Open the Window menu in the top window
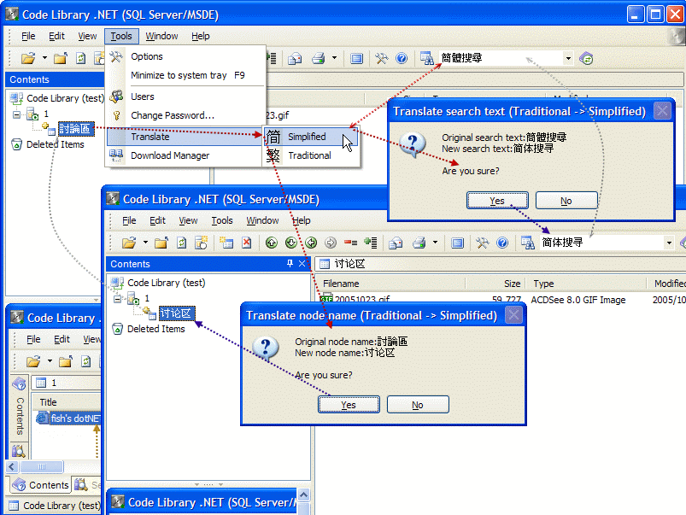Image resolution: width=686 pixels, height=515 pixels. click(161, 36)
